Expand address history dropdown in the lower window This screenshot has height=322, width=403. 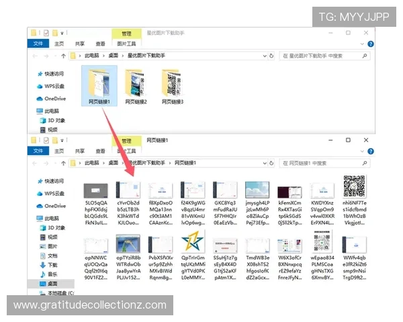tap(265, 163)
